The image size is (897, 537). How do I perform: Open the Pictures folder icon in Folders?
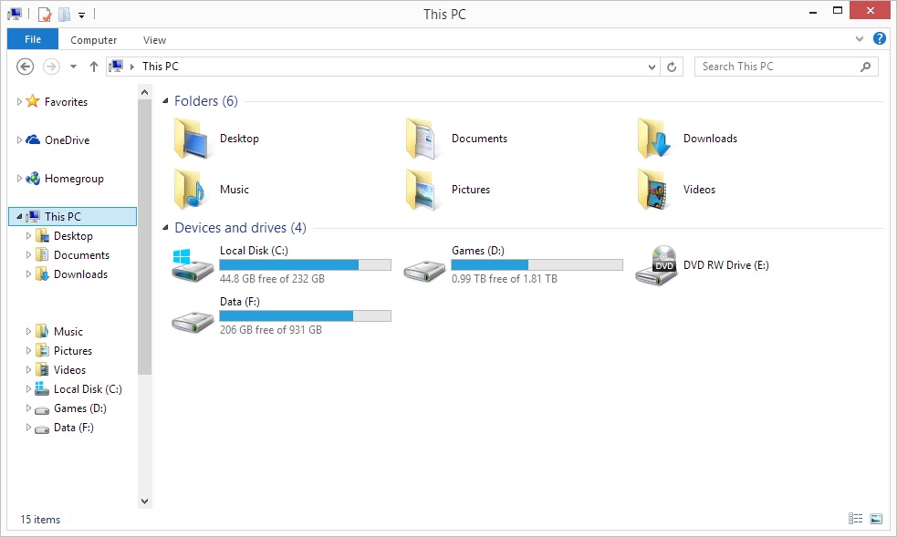[x=422, y=190]
